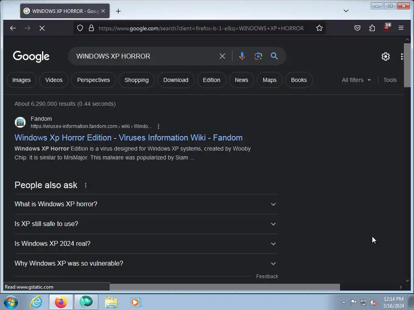
Task: Click the horizontal scrollbar thumb
Action: pos(225,287)
